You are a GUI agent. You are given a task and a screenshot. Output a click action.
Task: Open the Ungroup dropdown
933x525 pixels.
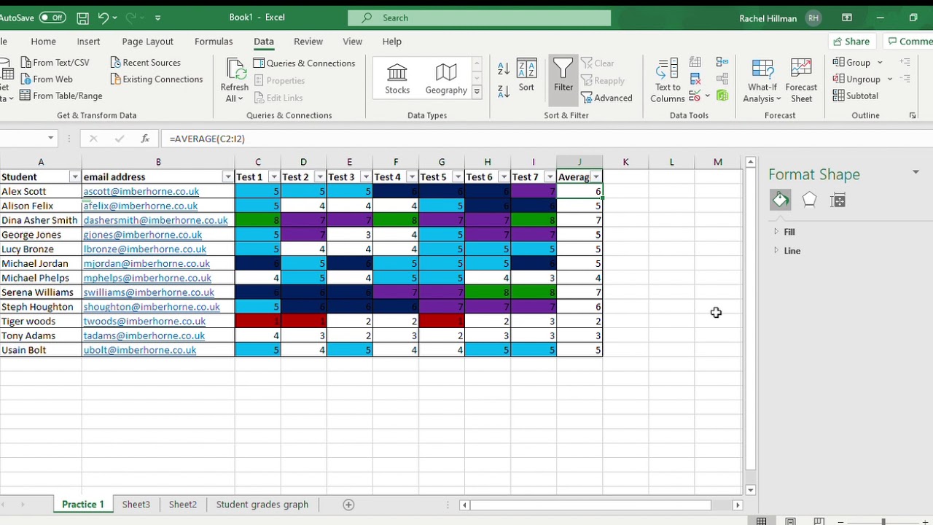(x=862, y=79)
